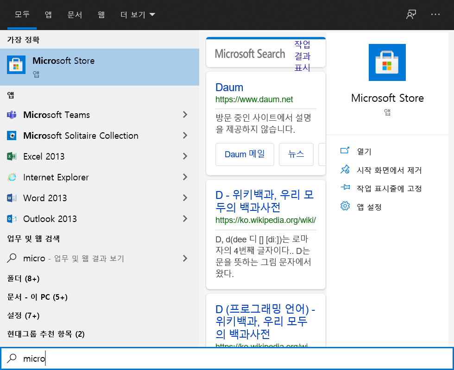Select the 모두 tab
The width and height of the screenshot is (454, 370).
[22, 14]
